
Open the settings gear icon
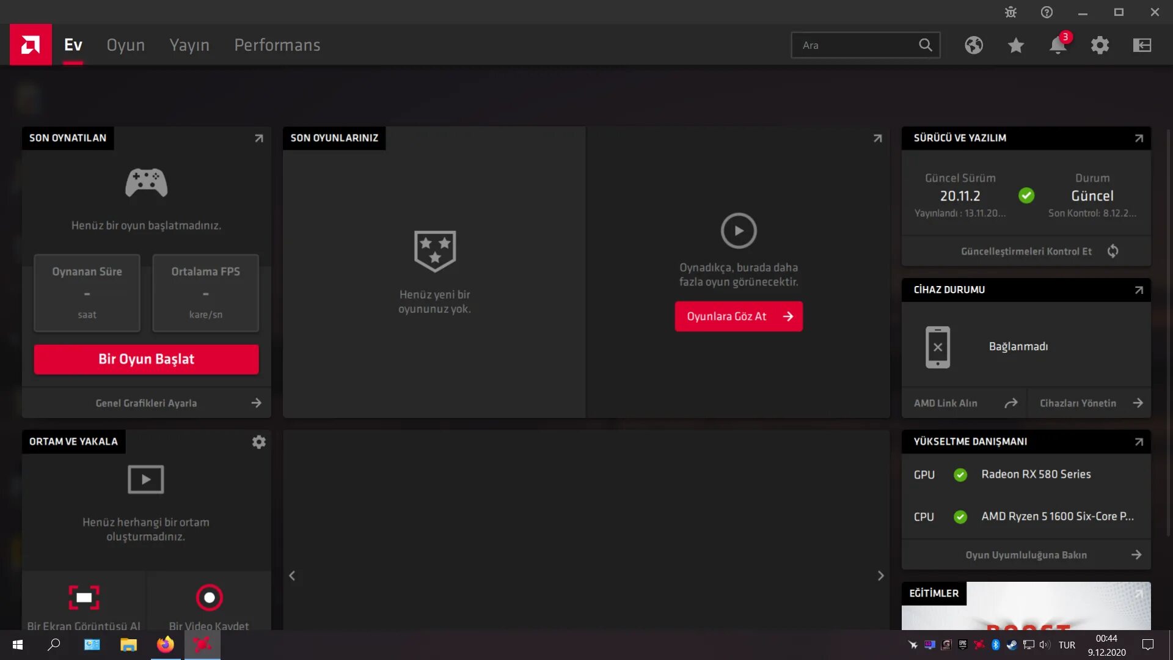[1100, 45]
